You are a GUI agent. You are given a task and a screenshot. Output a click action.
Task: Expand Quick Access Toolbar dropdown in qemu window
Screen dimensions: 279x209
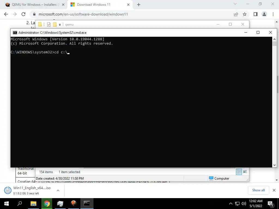[60, 24]
